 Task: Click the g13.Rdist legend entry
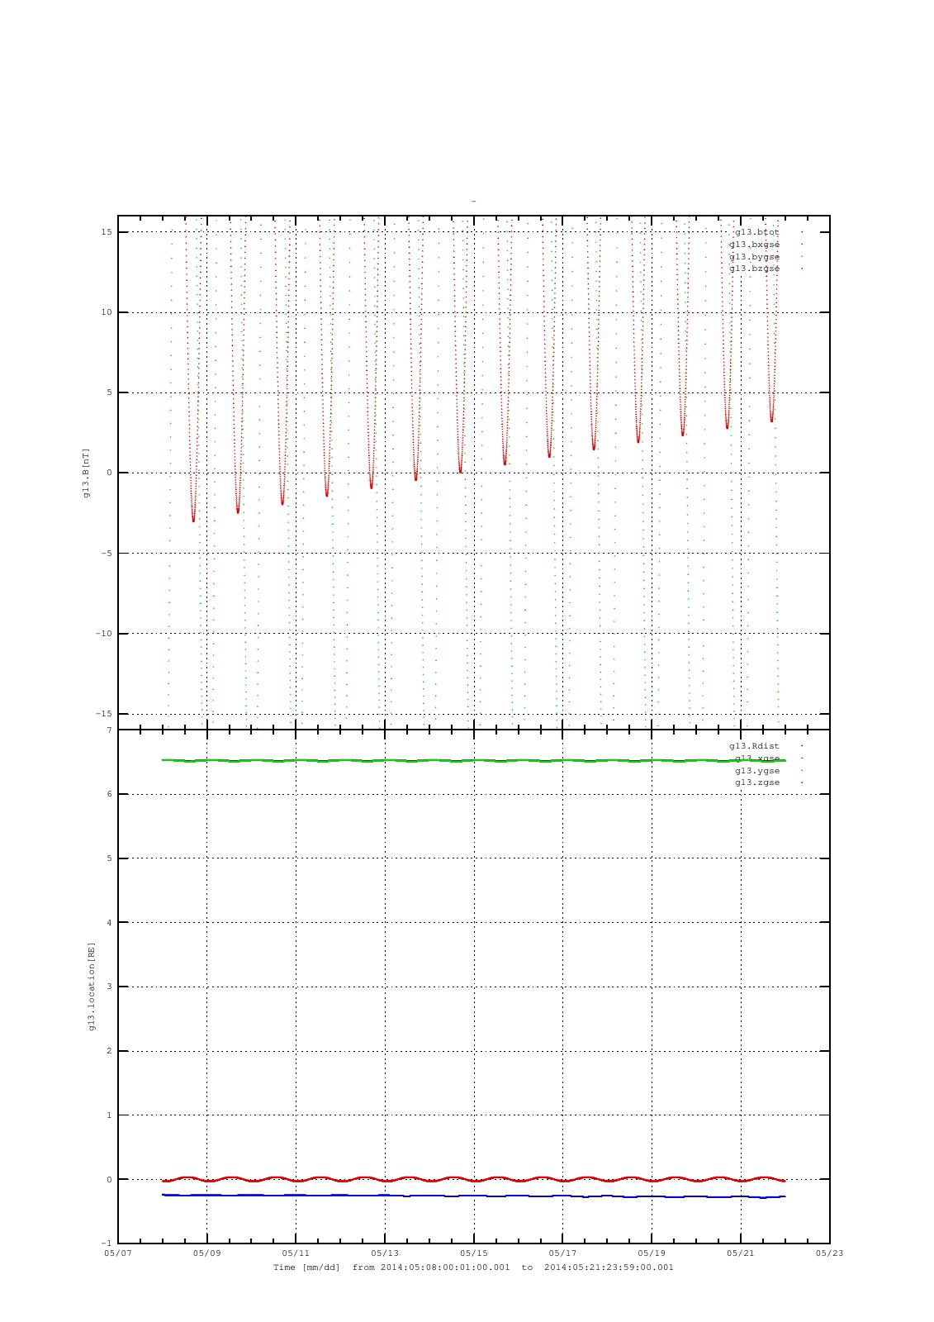point(754,746)
